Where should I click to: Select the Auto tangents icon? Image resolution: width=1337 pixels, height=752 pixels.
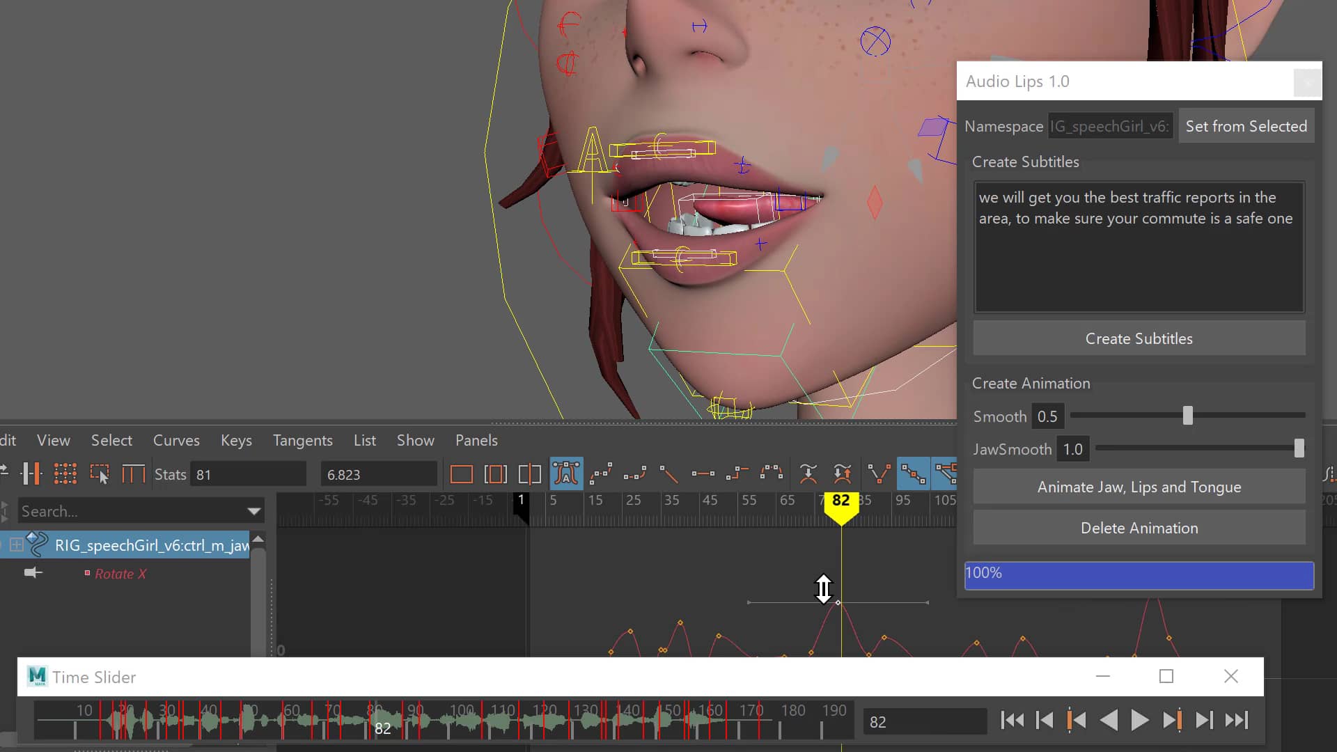565,473
